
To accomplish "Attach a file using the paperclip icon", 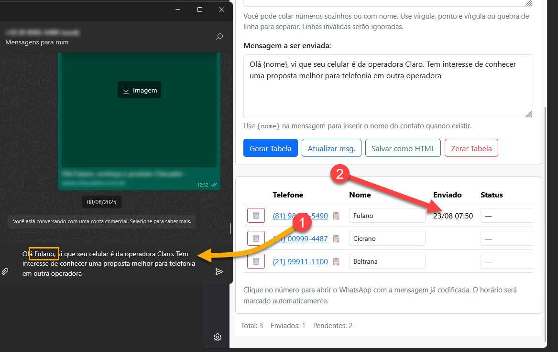I will (5, 271).
